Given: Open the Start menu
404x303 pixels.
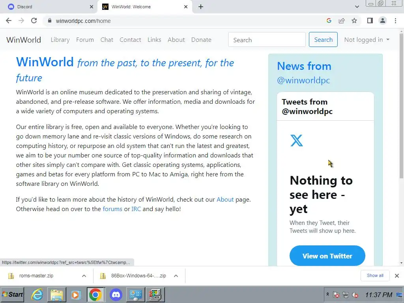Looking at the screenshot, I should point(12,294).
